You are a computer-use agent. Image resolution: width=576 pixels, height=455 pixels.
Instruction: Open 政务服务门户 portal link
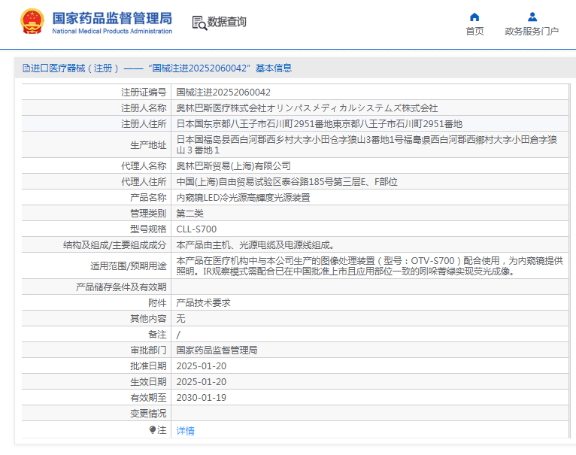click(532, 32)
